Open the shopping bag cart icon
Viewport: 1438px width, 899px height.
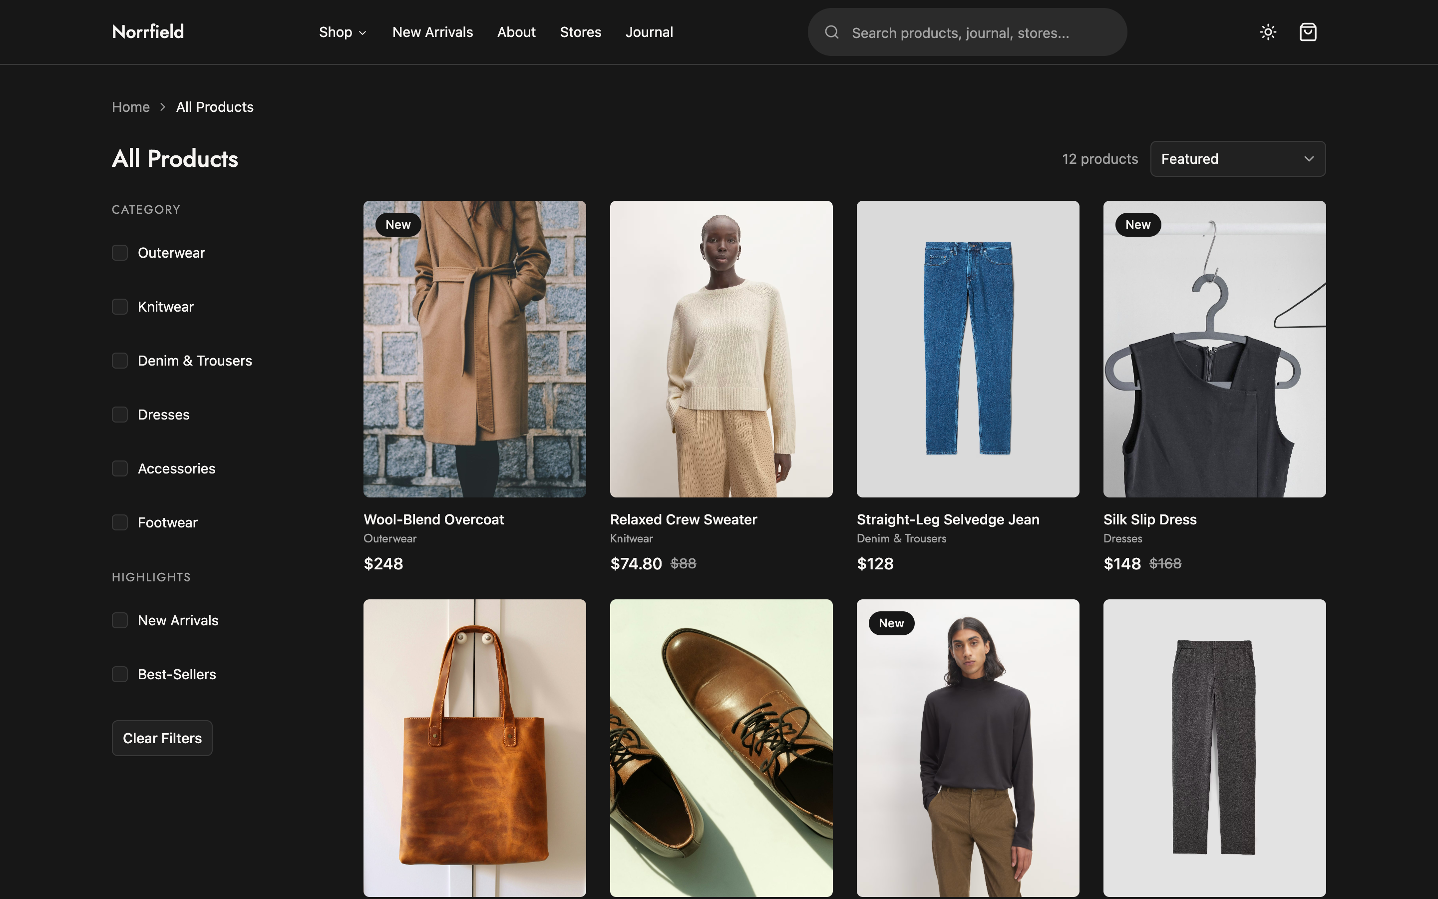[x=1308, y=32]
